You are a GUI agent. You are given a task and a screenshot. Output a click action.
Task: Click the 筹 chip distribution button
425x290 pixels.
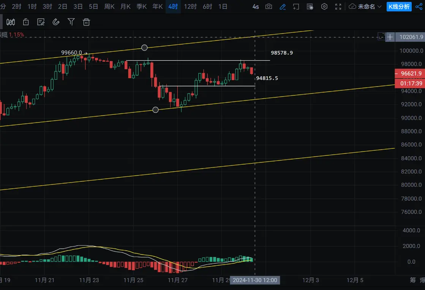click(x=412, y=280)
